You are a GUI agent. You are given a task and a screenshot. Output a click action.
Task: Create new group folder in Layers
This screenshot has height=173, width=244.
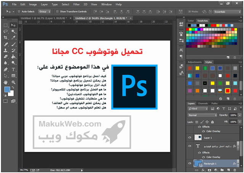[222, 170]
